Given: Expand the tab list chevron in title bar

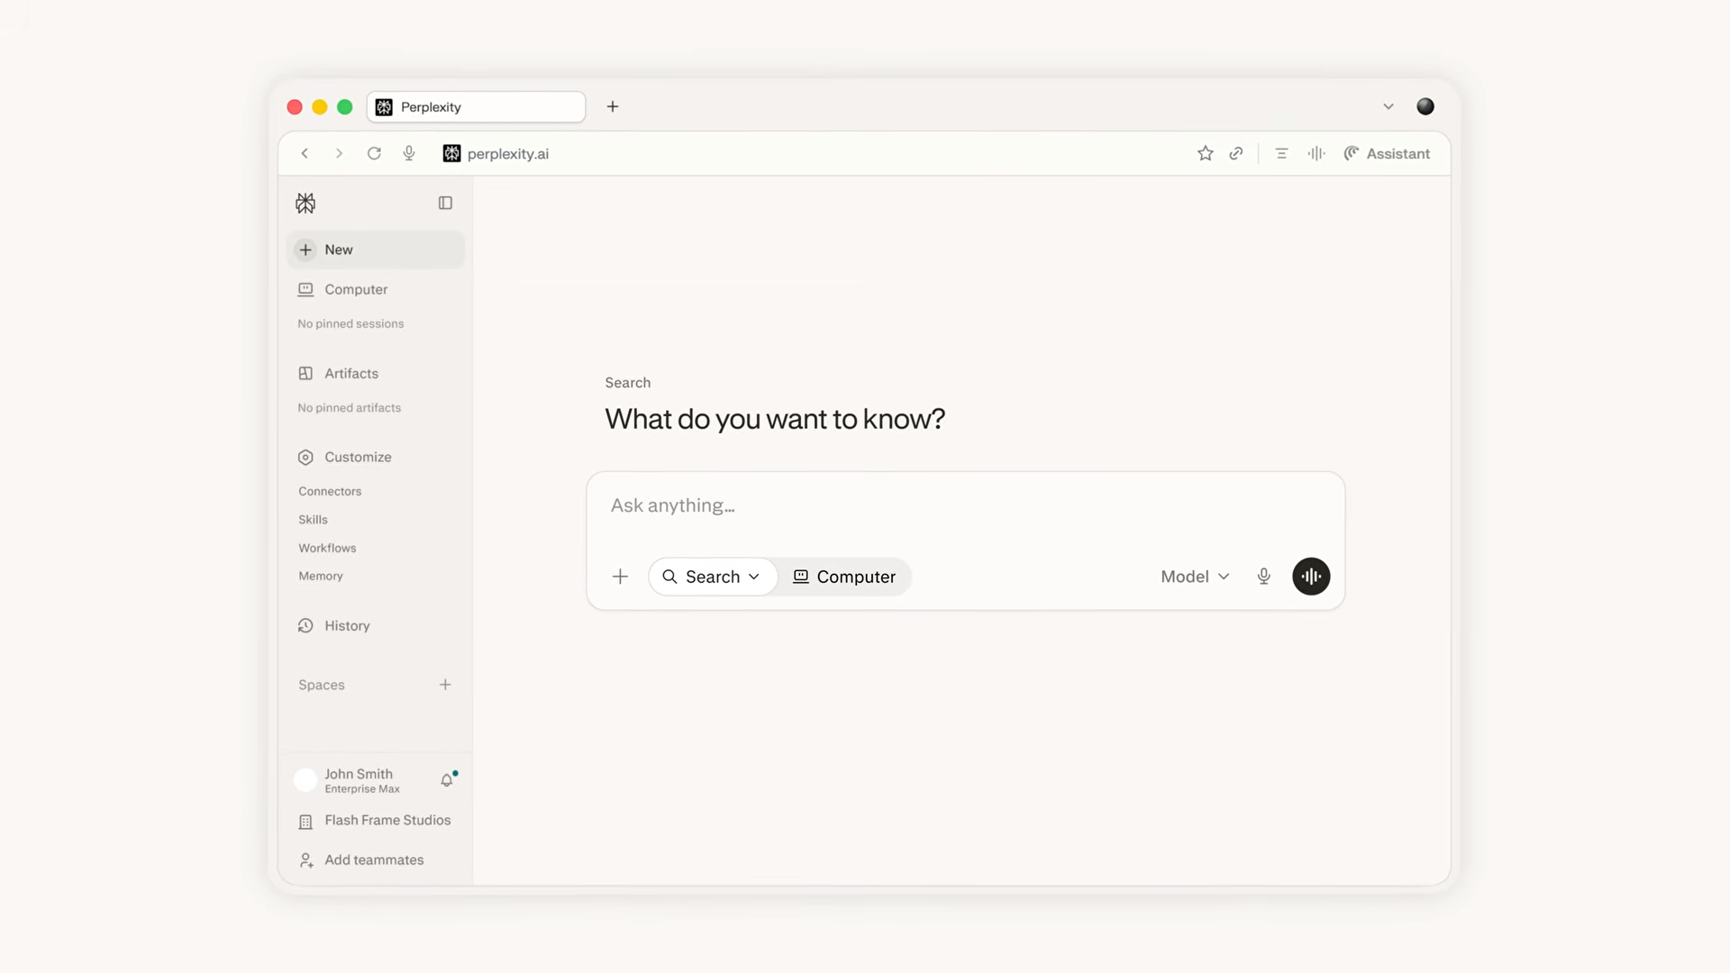Looking at the screenshot, I should point(1389,106).
